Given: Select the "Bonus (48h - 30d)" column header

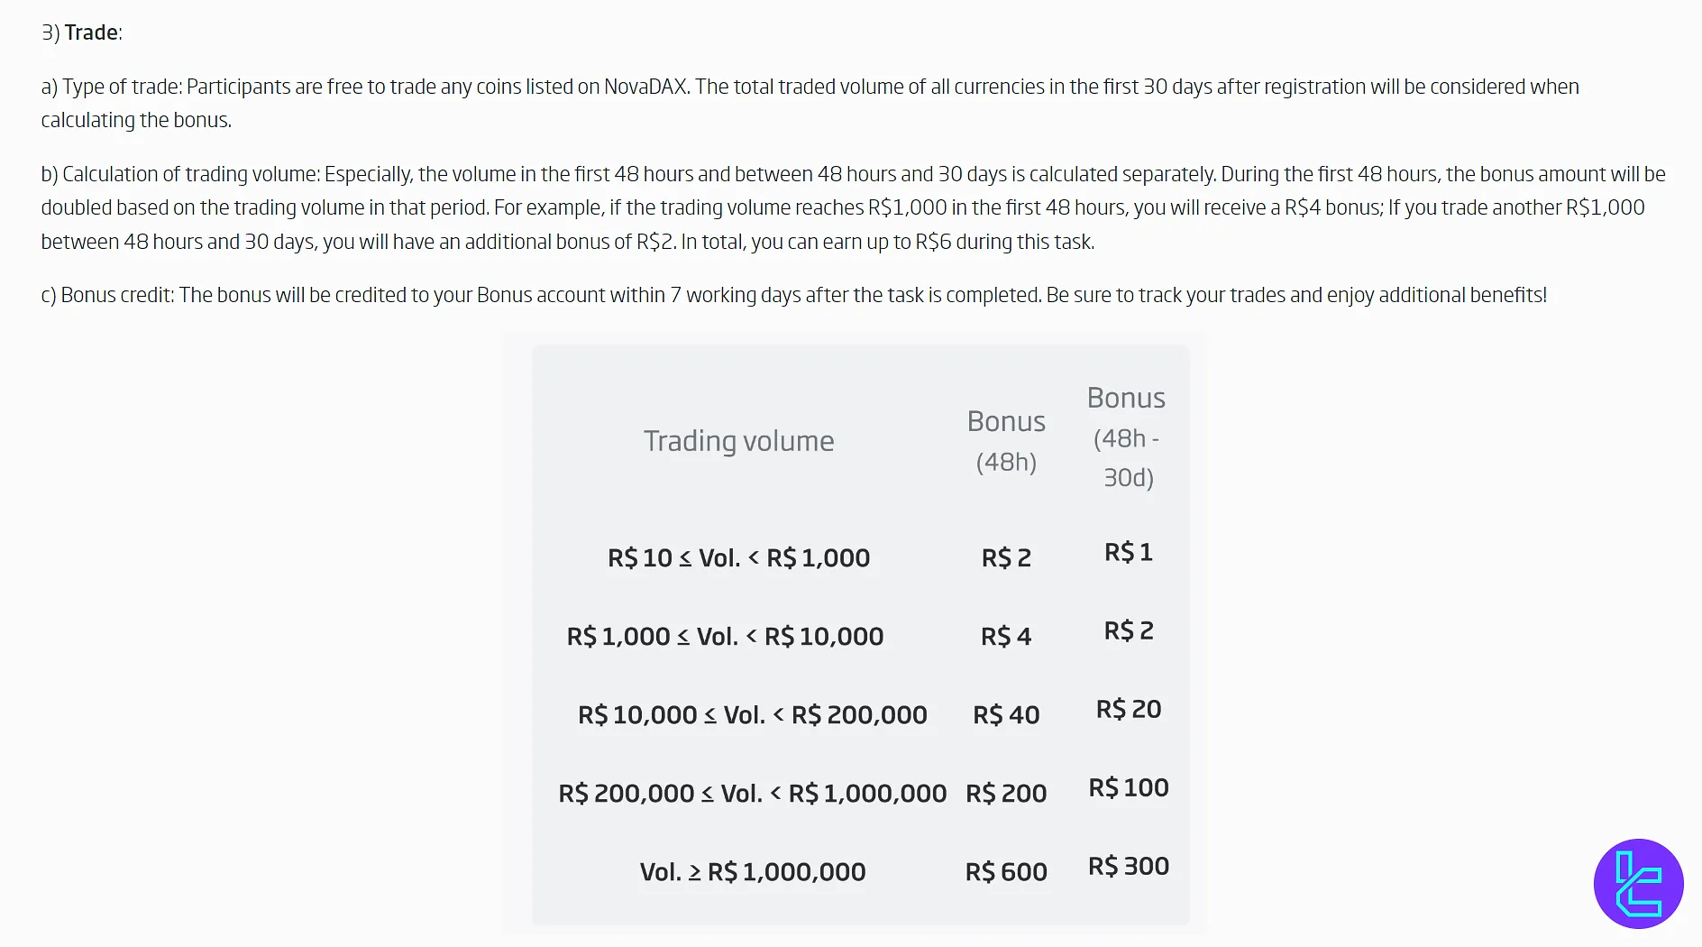Looking at the screenshot, I should [1127, 437].
